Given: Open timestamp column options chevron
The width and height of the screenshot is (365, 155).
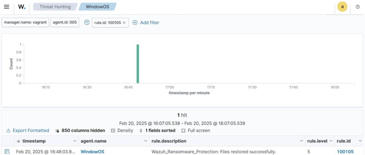Looking at the screenshot, I should coord(75,141).
